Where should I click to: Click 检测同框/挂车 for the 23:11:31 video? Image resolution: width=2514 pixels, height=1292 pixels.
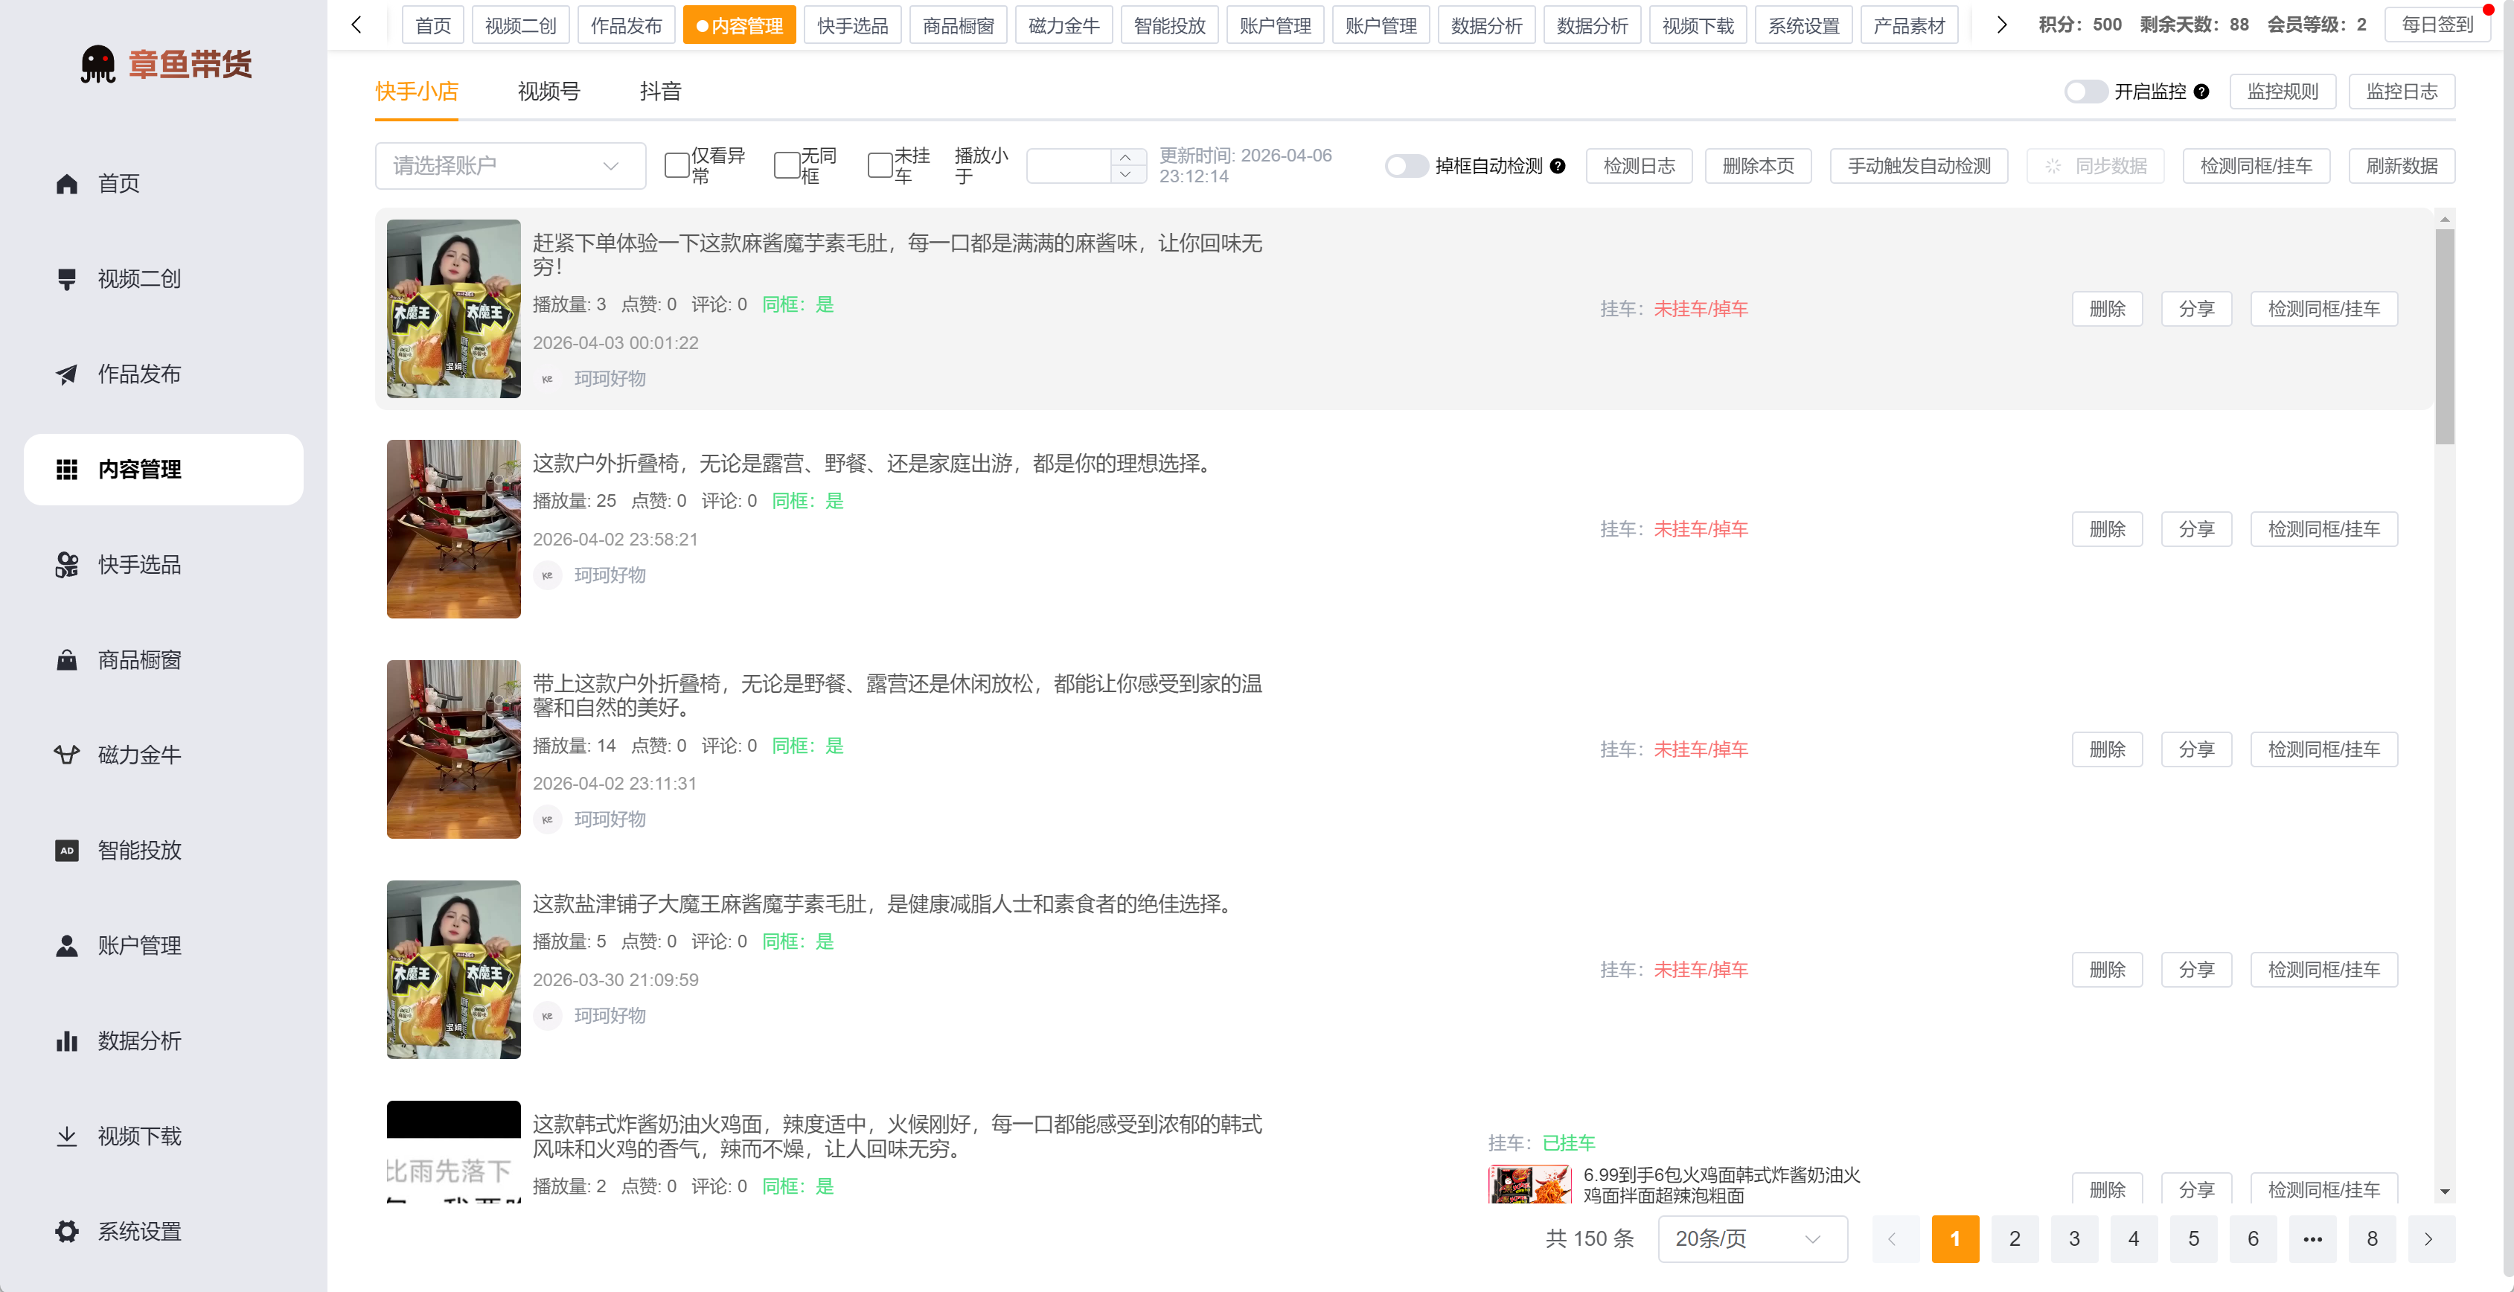2325,750
